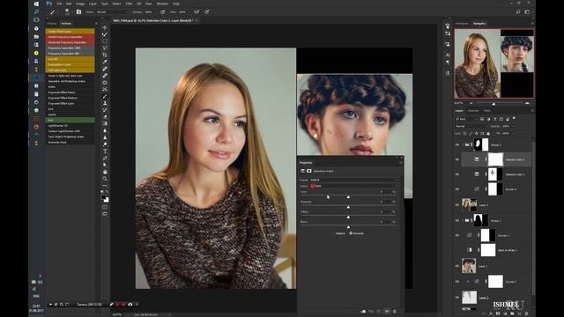Open the File menu
The height and width of the screenshot is (317, 564).
59,4
